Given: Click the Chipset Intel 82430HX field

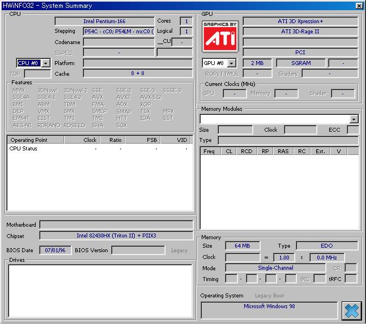Looking at the screenshot, I should 116,235.
